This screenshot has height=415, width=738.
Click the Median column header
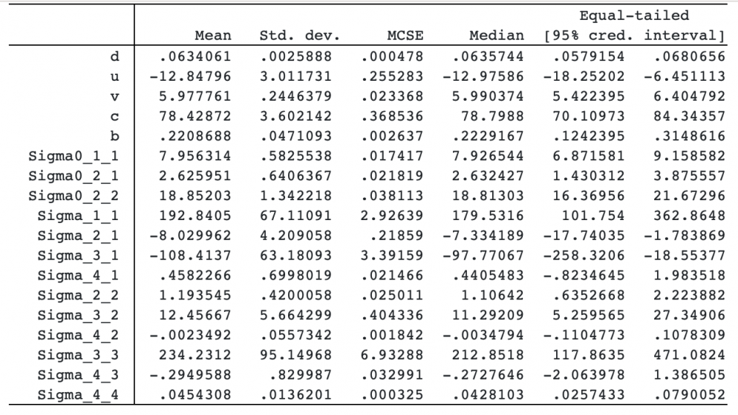497,36
